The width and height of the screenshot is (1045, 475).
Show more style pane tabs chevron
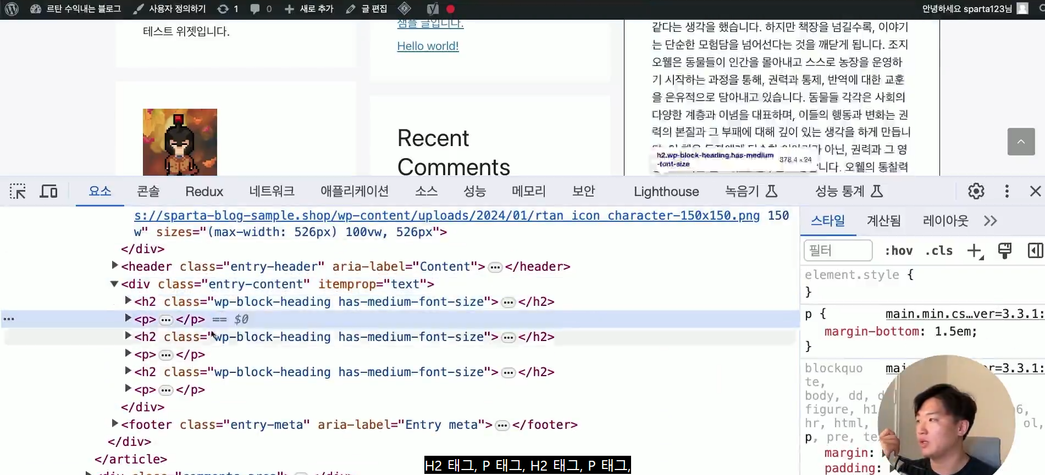(991, 221)
